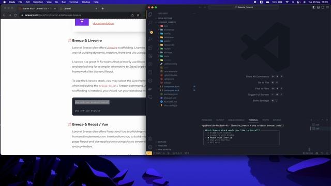This screenshot has width=331, height=186.
Task: Open Customize Layout icon in VS Code title bar
Action: [327, 7]
